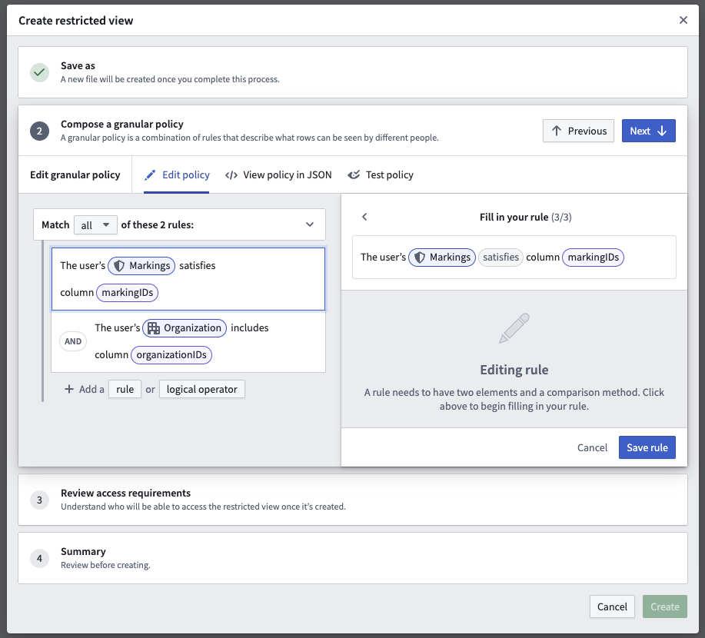Image resolution: width=705 pixels, height=638 pixels.
Task: Click the Markings chip in Fill in your rule
Action: 442,258
